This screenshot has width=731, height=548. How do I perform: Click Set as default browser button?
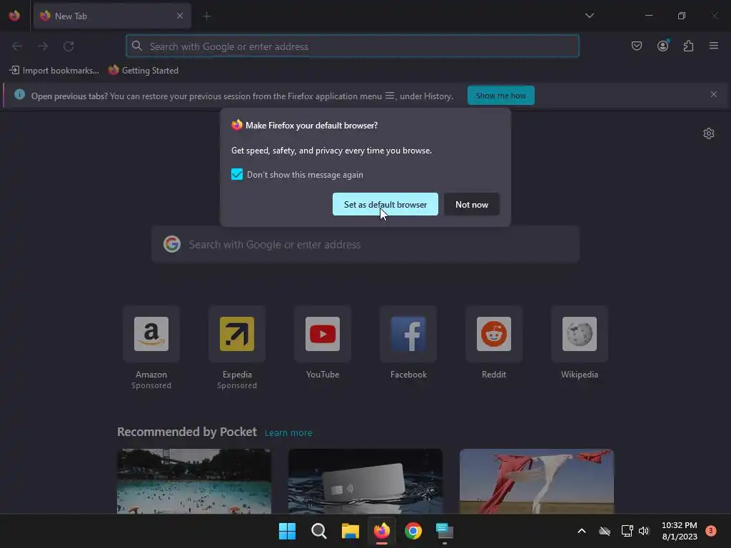click(x=385, y=204)
